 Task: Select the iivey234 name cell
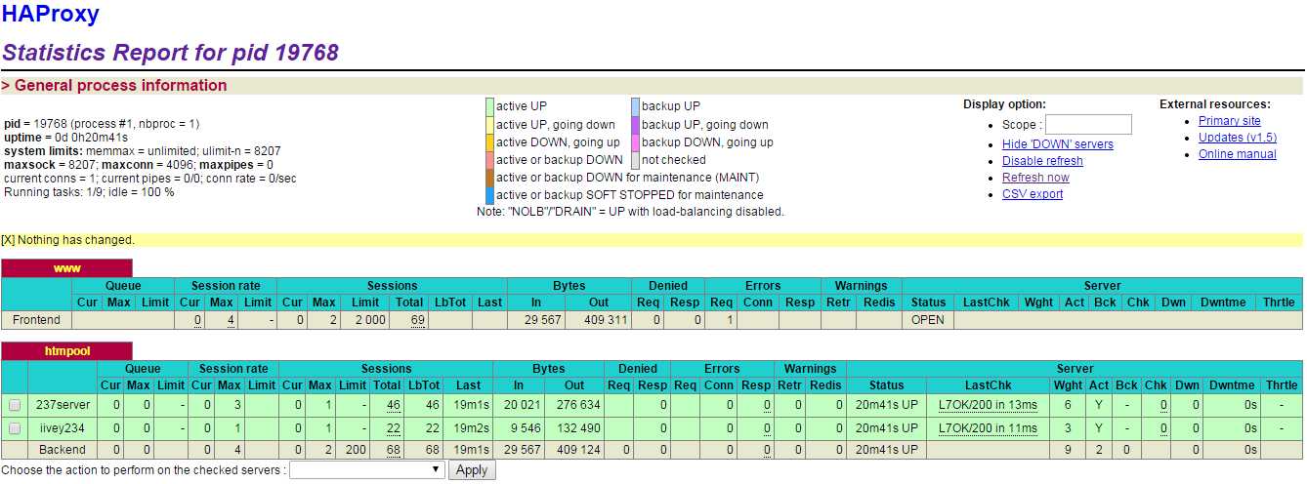click(62, 427)
